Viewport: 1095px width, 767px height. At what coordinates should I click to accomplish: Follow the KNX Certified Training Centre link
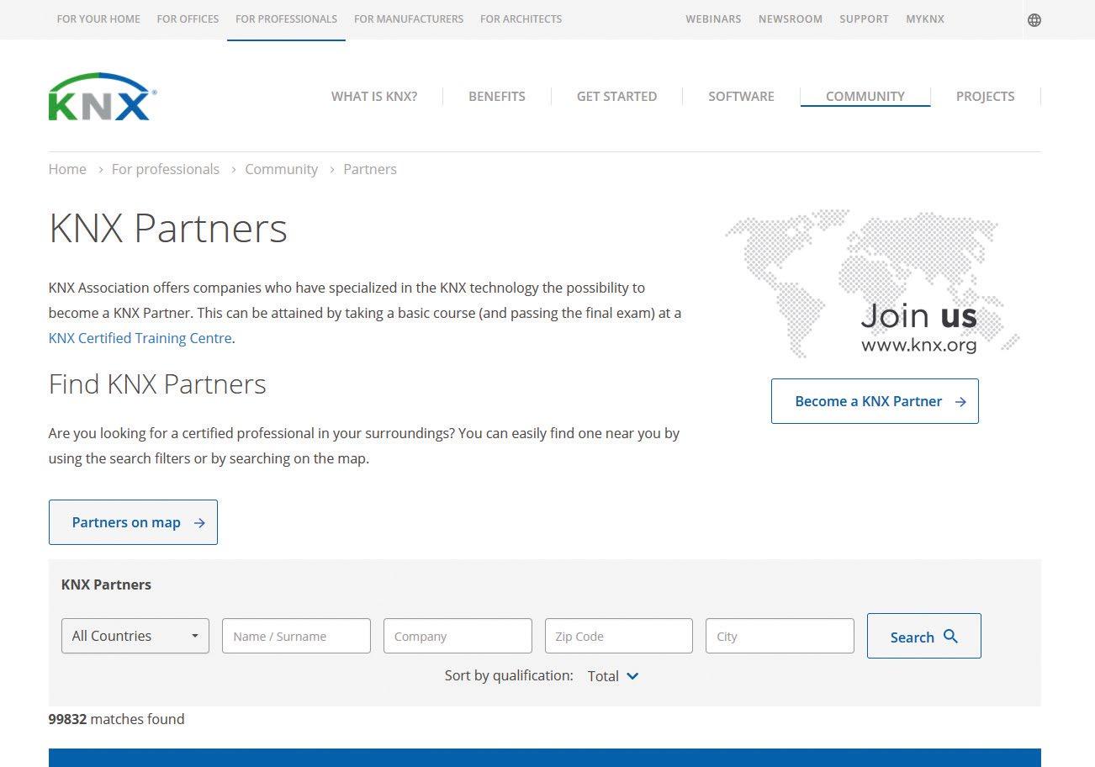coord(140,338)
